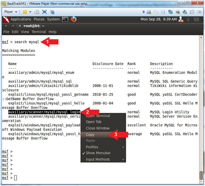Click the sound card device icon
This screenshot has width=205, height=186.
coord(185,12)
